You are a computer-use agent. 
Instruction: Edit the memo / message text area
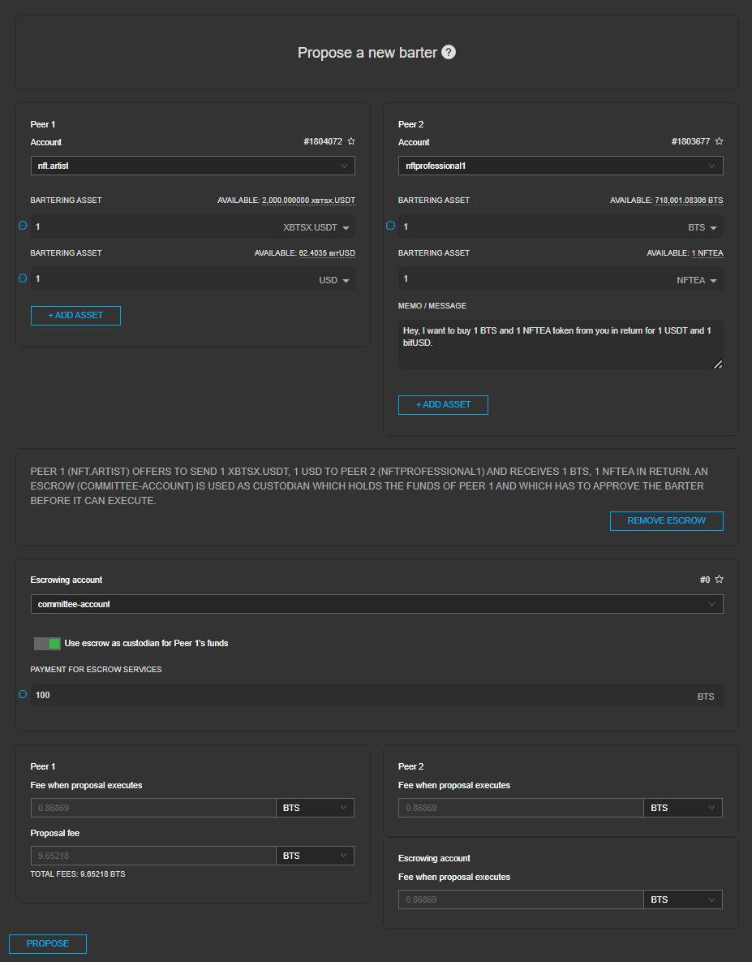pos(561,344)
